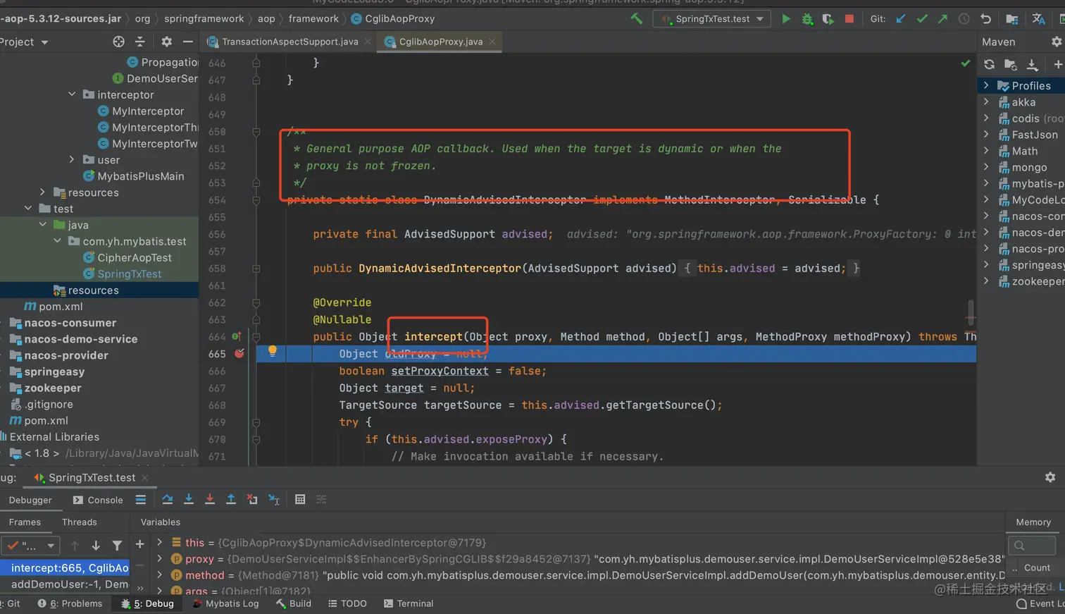
Task: Click Git commit checkmark icon
Action: [x=922, y=19]
